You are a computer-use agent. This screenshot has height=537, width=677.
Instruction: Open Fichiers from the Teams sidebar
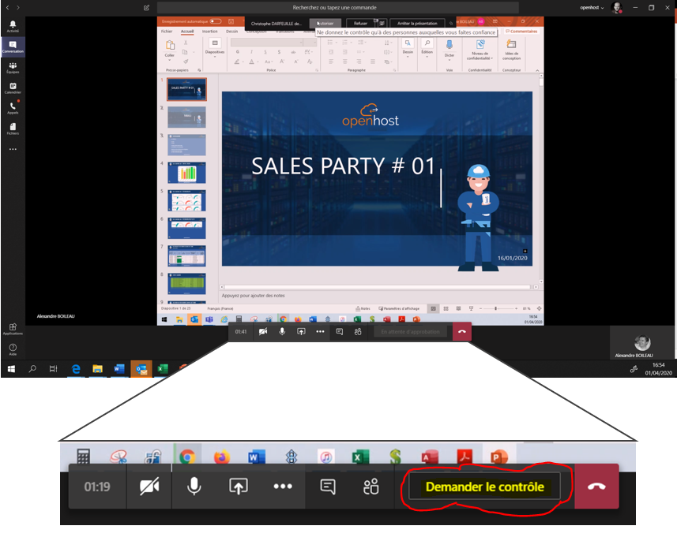pyautogui.click(x=13, y=128)
